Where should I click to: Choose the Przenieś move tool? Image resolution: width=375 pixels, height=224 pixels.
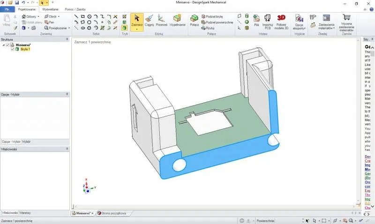click(161, 20)
